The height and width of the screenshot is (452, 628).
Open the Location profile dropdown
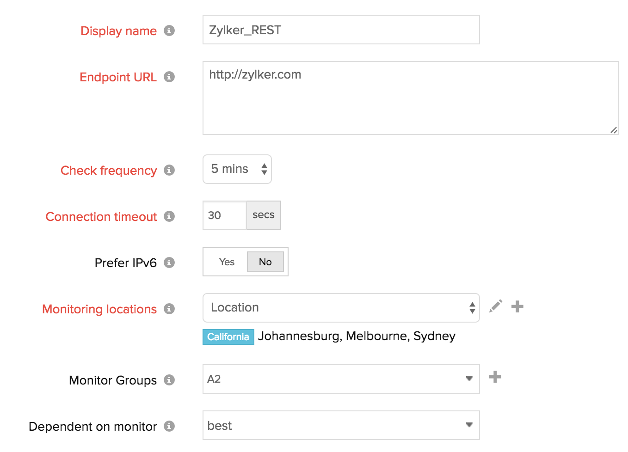[x=341, y=308]
